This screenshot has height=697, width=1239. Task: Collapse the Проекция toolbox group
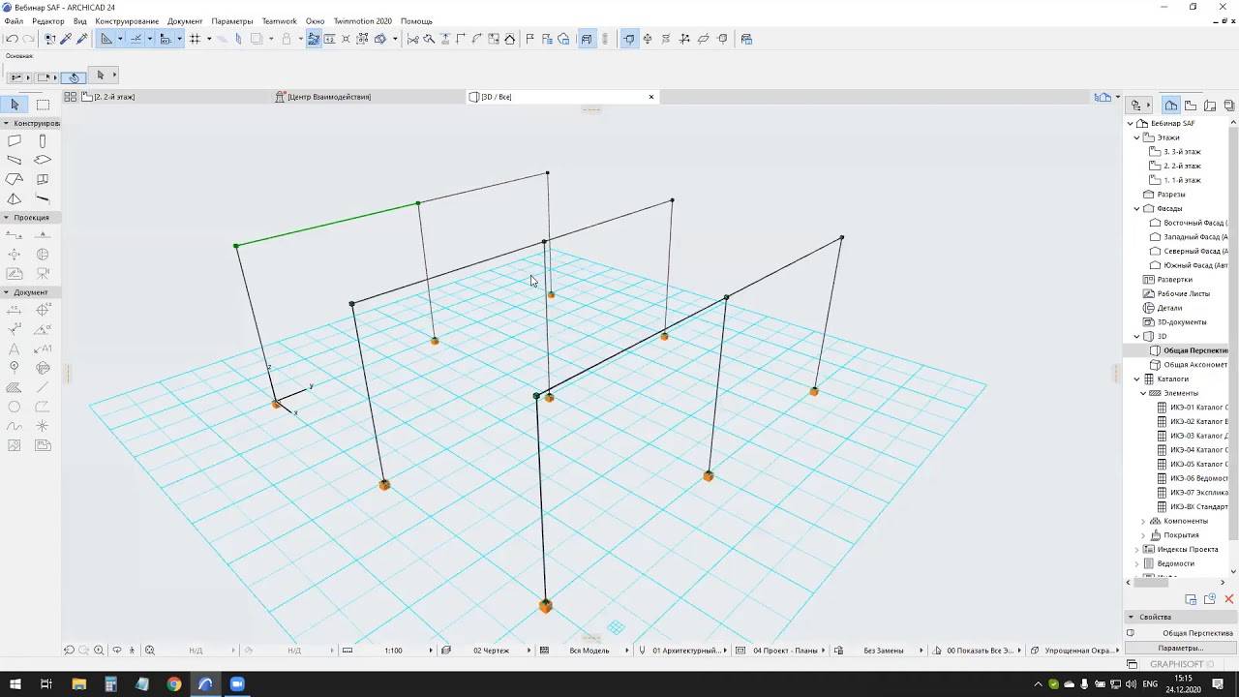[x=6, y=217]
